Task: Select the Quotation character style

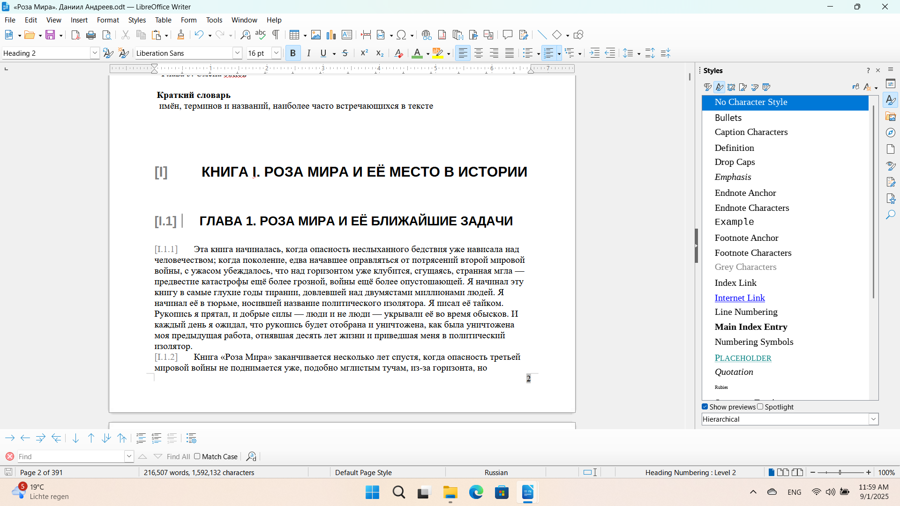Action: click(734, 372)
